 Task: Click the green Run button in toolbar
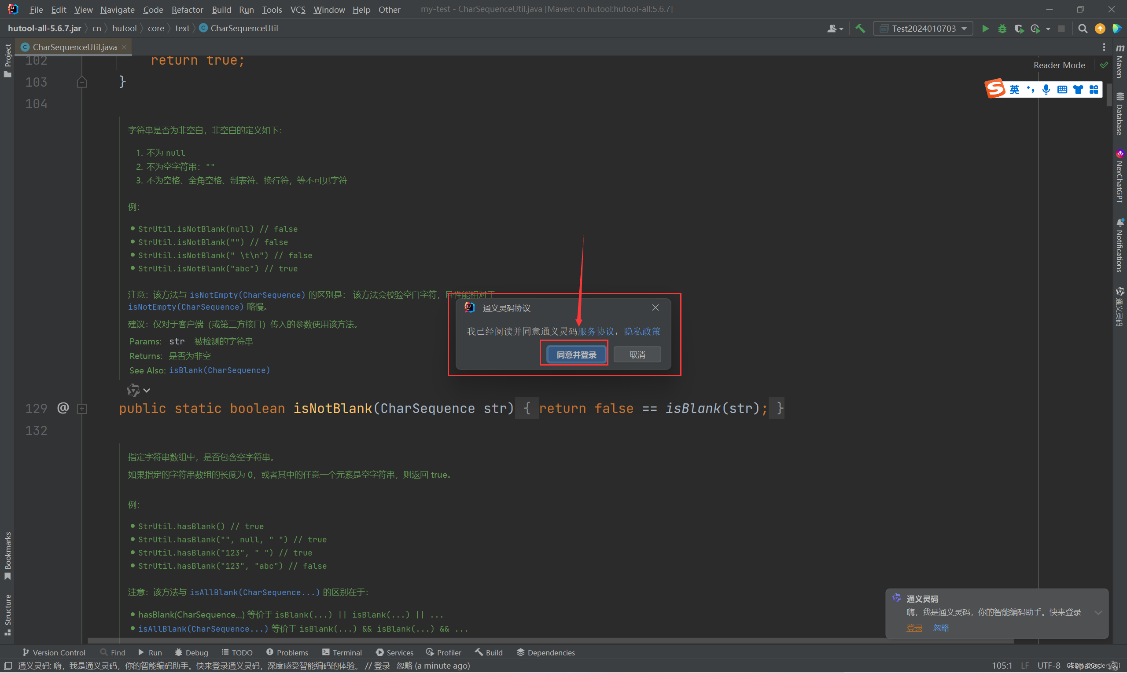(x=985, y=29)
